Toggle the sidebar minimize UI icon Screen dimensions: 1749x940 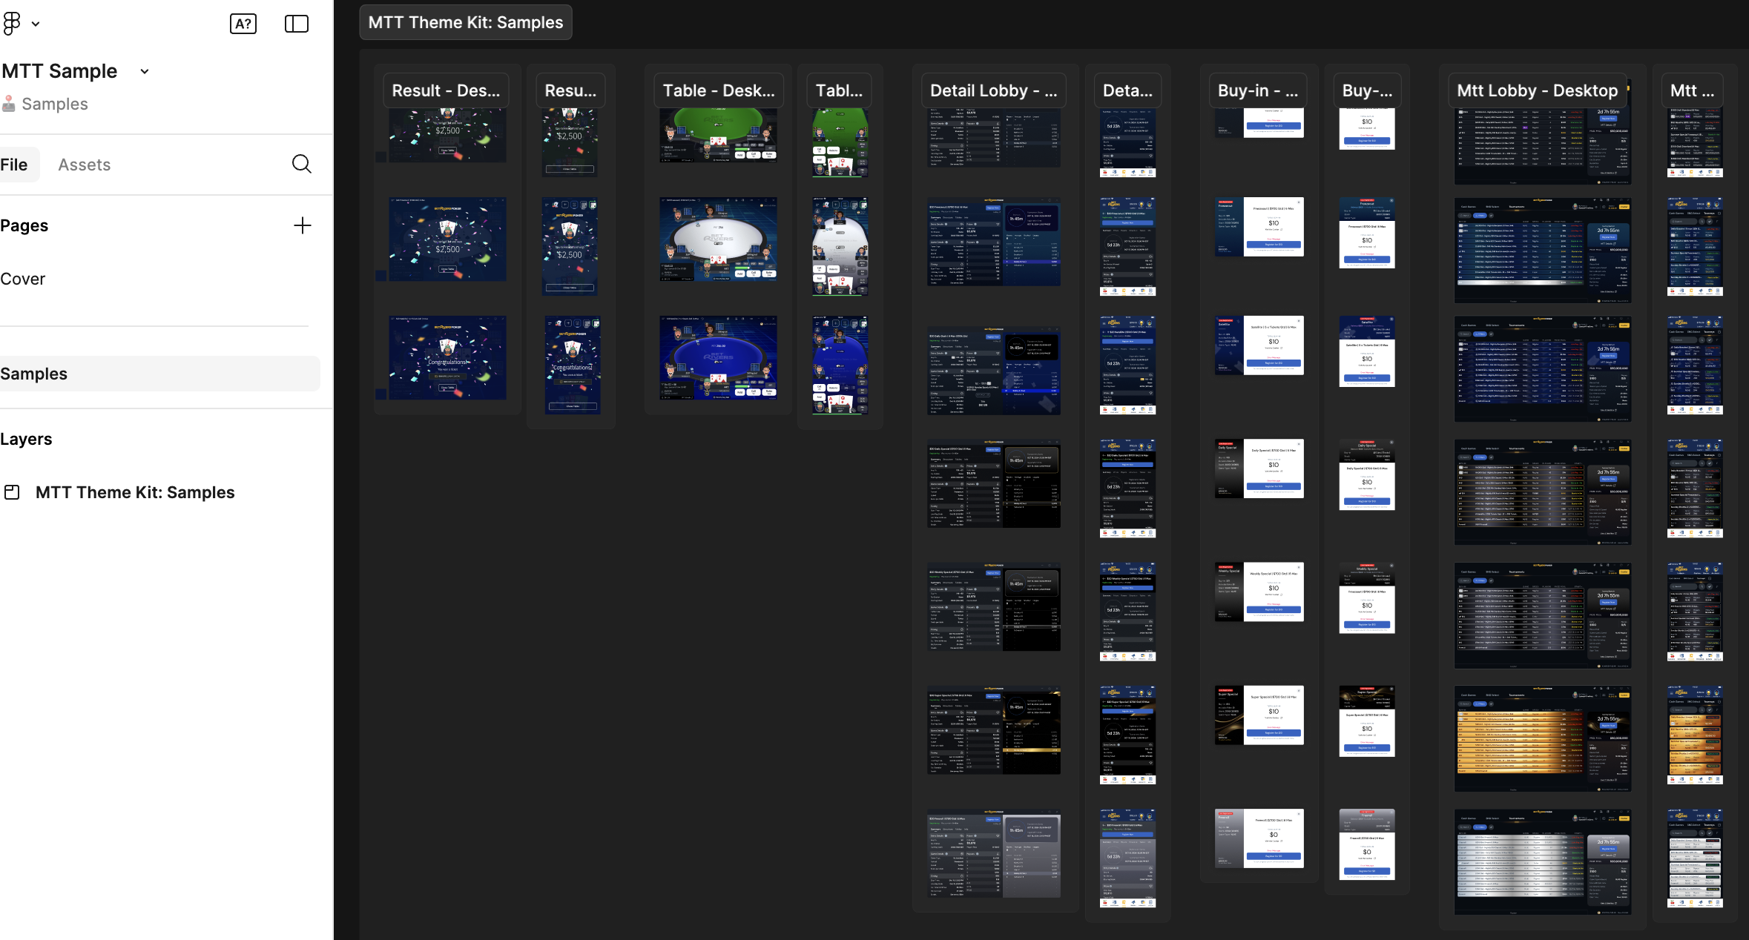coord(297,24)
